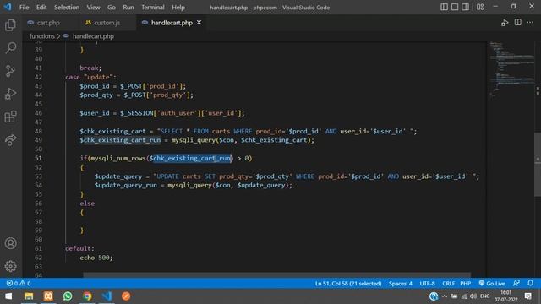This screenshot has width=541, height=304.
Task: Open Windows Start menu
Action: pyautogui.click(x=8, y=296)
